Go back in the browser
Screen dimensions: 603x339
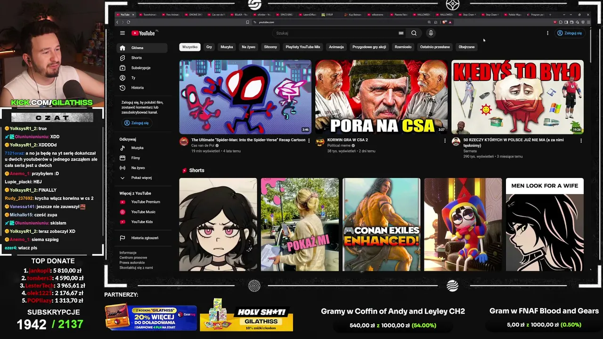point(117,22)
